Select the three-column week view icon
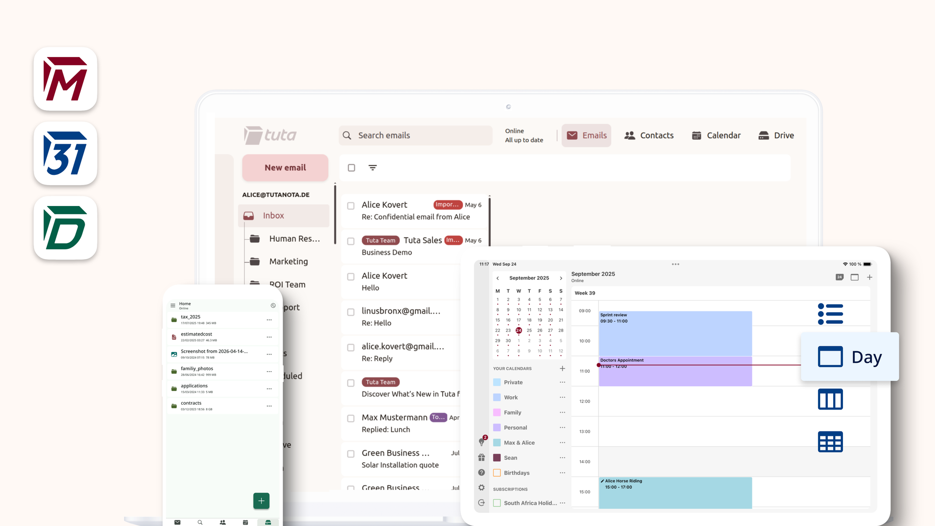Screen dimensions: 935x526 point(830,399)
